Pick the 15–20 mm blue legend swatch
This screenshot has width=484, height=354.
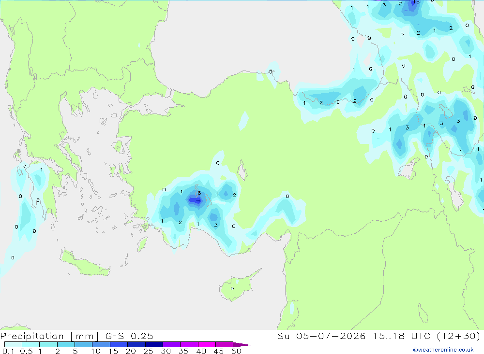pyautogui.click(x=119, y=344)
